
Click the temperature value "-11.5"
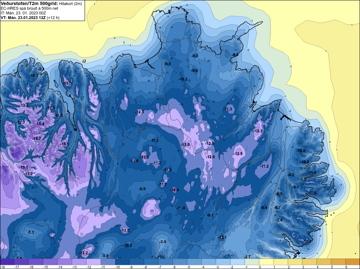click(x=59, y=115)
